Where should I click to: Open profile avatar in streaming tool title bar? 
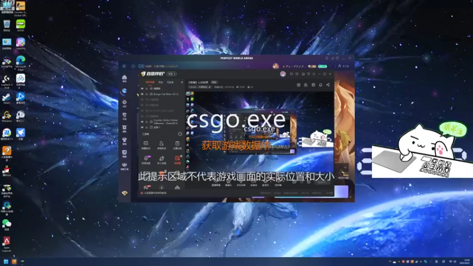click(283, 74)
